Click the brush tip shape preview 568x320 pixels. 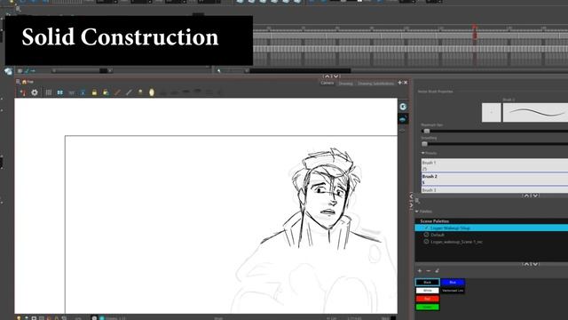pos(492,113)
